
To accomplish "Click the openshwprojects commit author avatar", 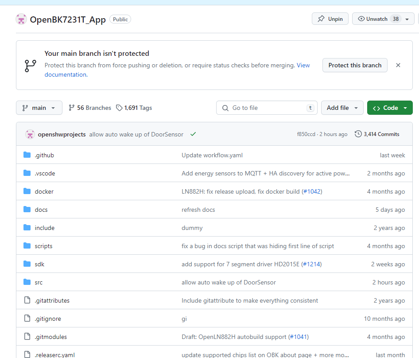I will pos(30,134).
